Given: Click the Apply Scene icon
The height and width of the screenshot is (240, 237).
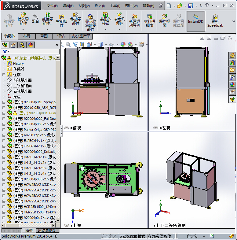Looking at the screenshot, I should [130, 44].
